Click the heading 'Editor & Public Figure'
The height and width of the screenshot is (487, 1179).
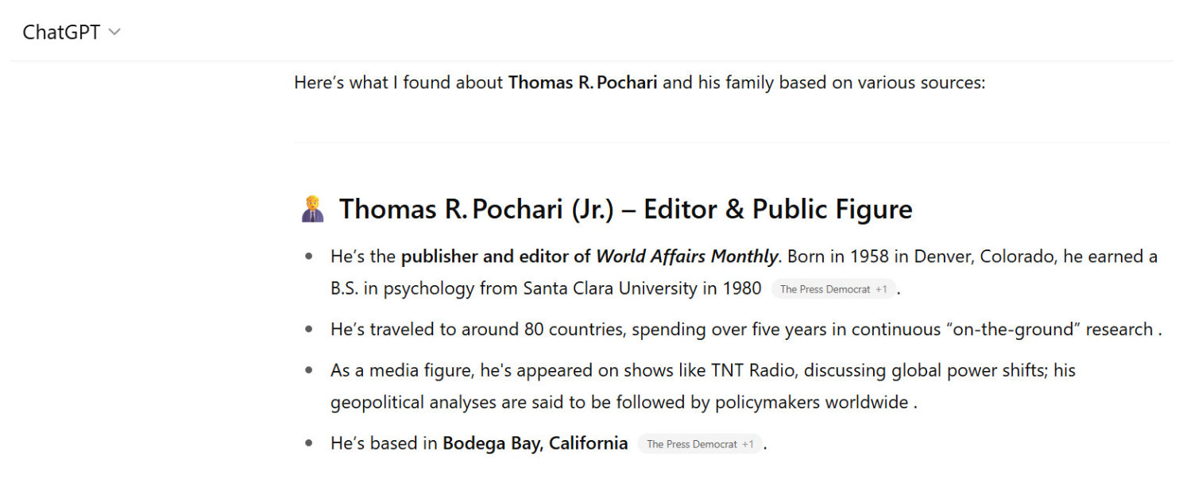point(778,209)
